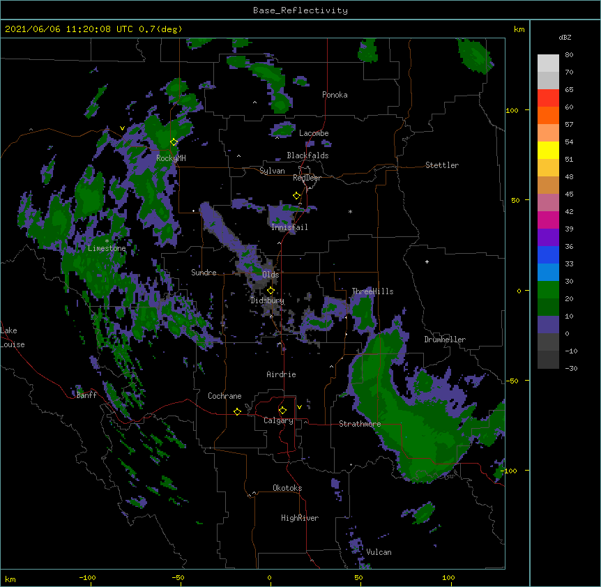Click the legend value -30
This screenshot has width=601, height=587.
(571, 369)
